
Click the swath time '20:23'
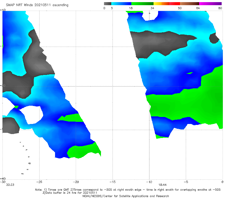pyautogui.click(x=10, y=185)
